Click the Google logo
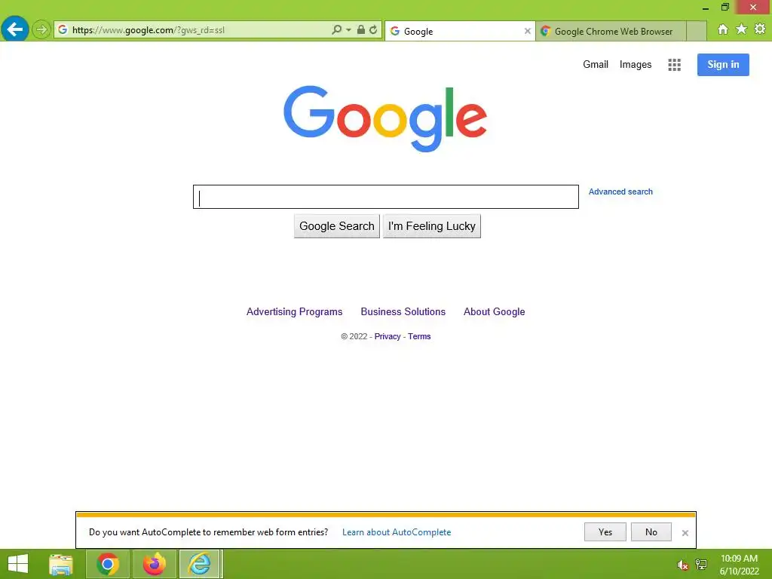This screenshot has height=579, width=772. pyautogui.click(x=385, y=118)
